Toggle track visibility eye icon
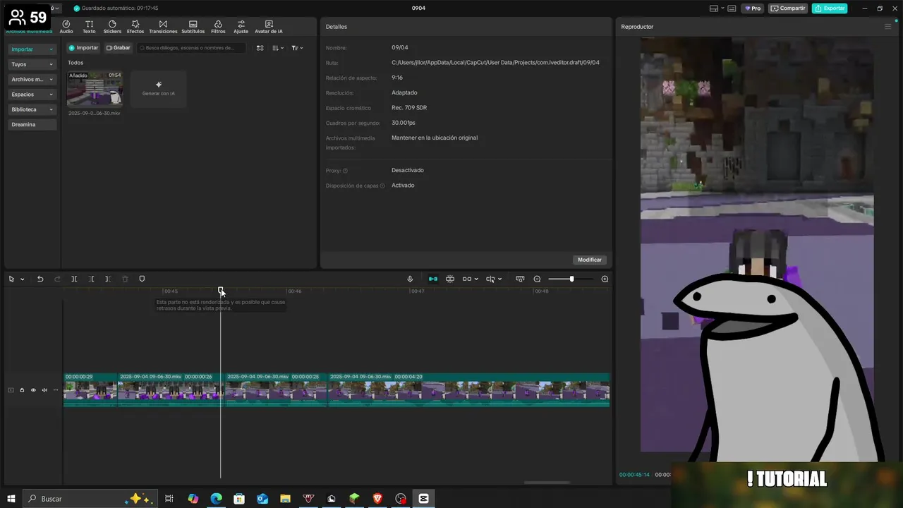This screenshot has height=508, width=903. coord(33,390)
